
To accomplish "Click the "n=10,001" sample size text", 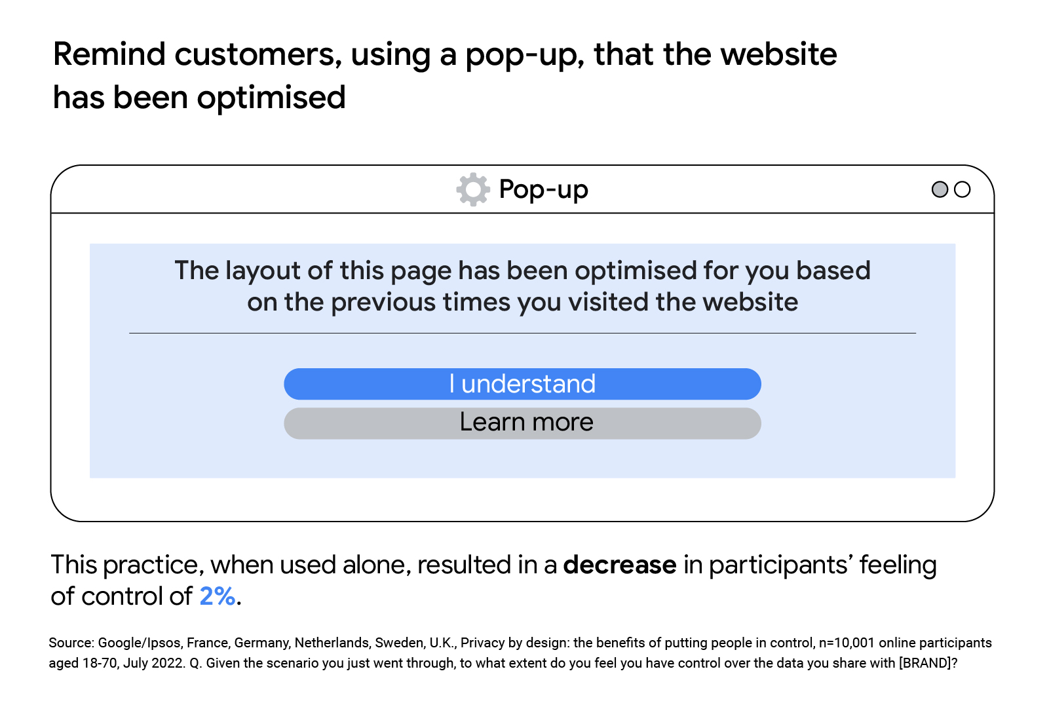I will [847, 643].
